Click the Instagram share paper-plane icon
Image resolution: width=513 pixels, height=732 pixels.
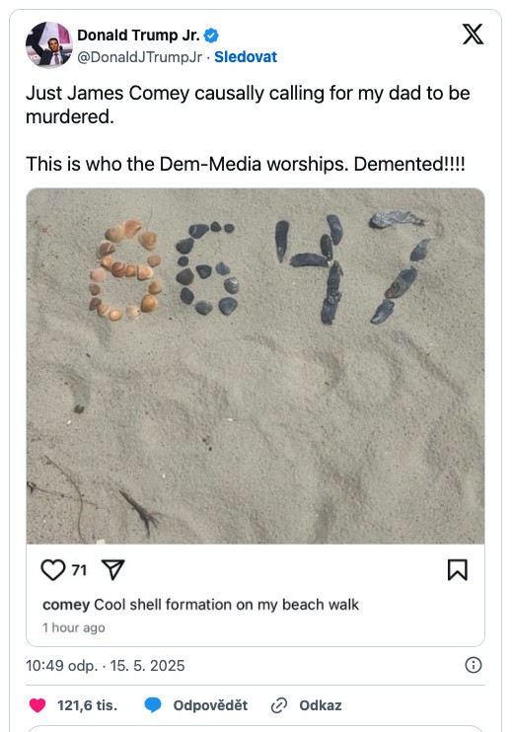tap(113, 570)
